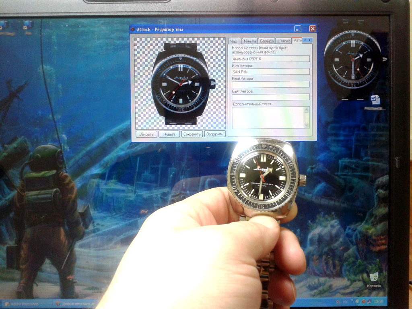Click the RL language indicator in the taskbar
Screen dimensions: 412x309
(338, 302)
